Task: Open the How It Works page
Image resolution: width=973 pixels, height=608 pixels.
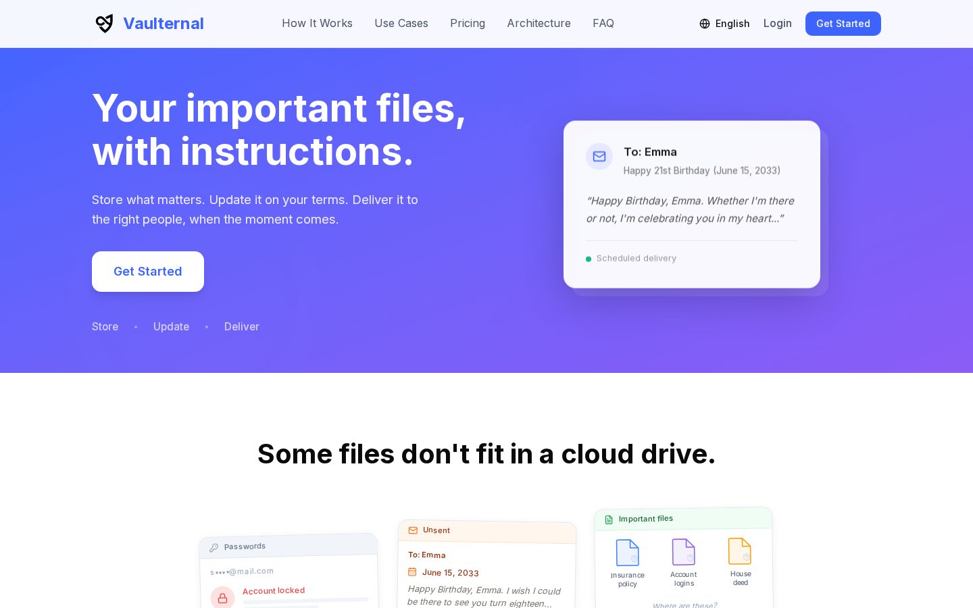Action: click(317, 24)
